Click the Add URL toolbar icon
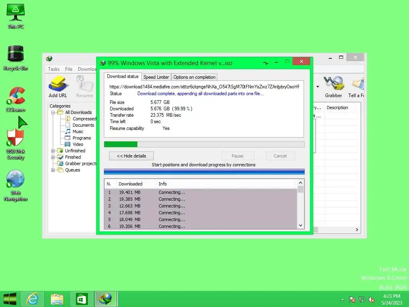Image resolution: width=409 pixels, height=307 pixels. 58,87
